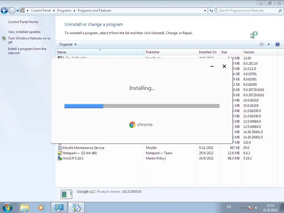The image size is (284, 213).
Task: Open the address bar history dropdown
Action: 205,11
